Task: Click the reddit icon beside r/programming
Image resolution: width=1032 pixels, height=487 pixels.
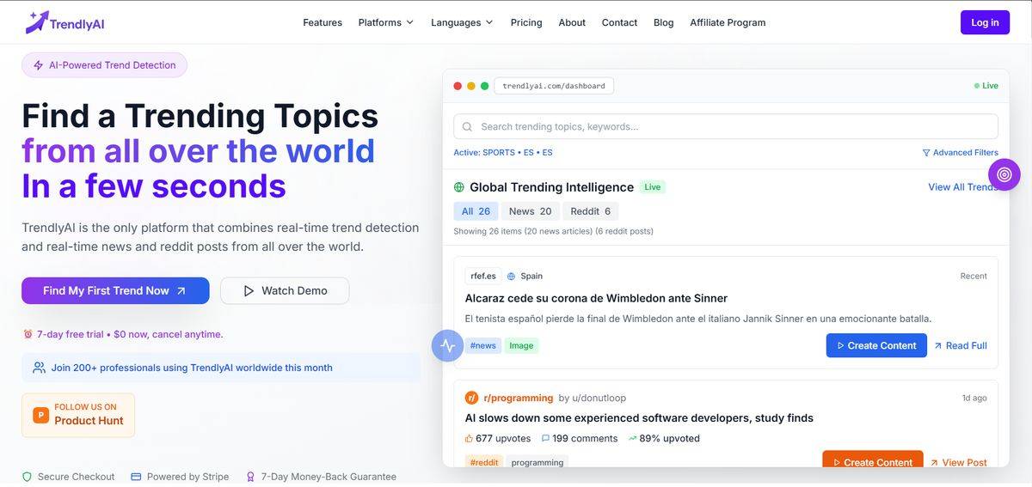Action: [x=471, y=398]
